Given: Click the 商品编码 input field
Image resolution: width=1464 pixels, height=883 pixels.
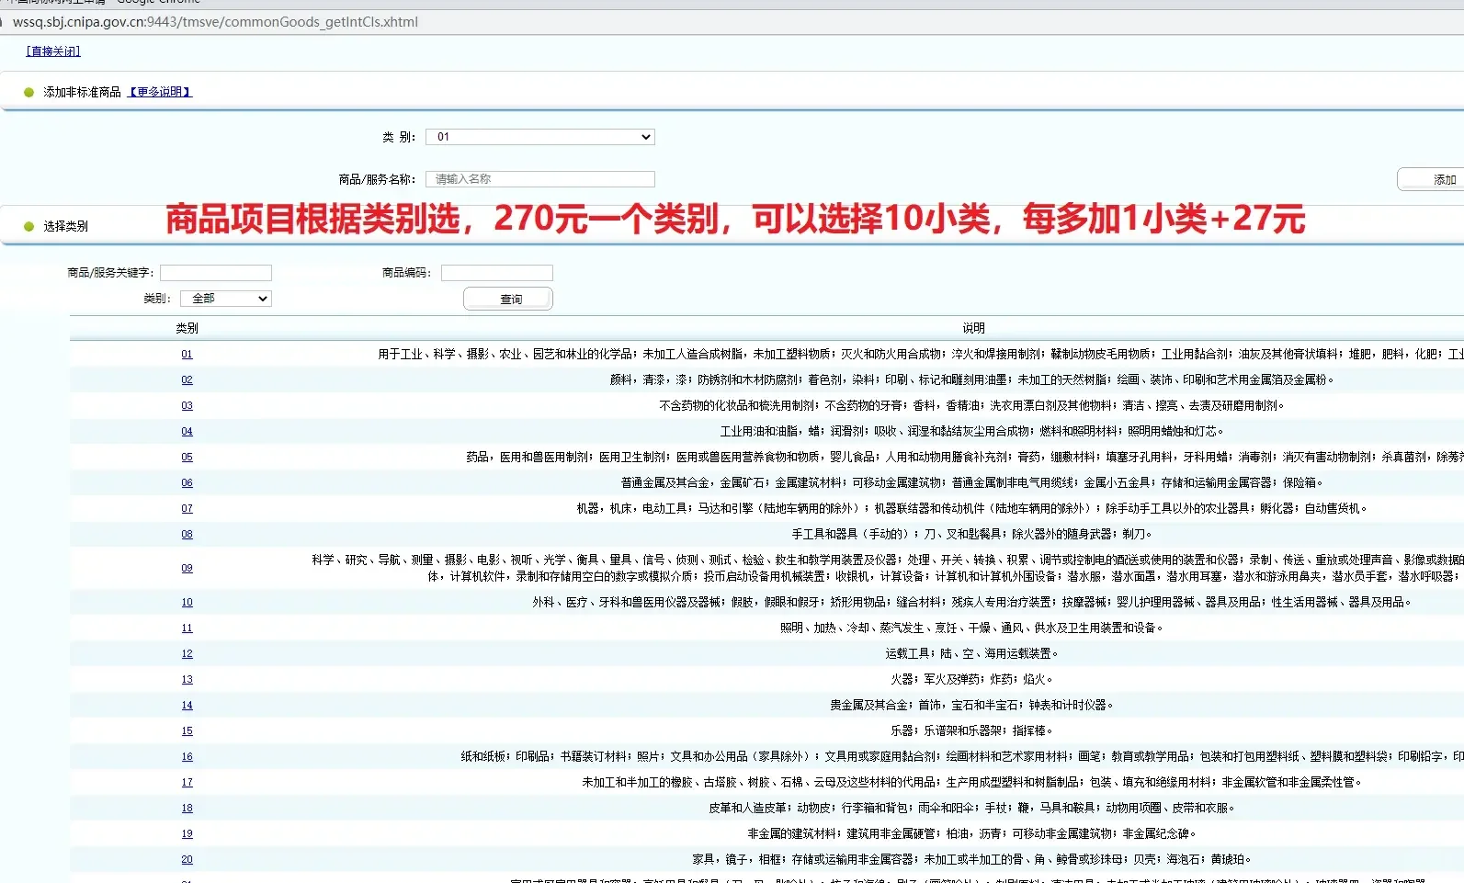Looking at the screenshot, I should [x=496, y=273].
